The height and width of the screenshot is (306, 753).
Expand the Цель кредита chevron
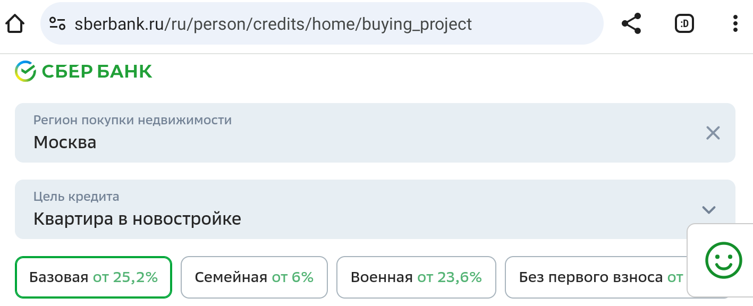[x=708, y=209]
